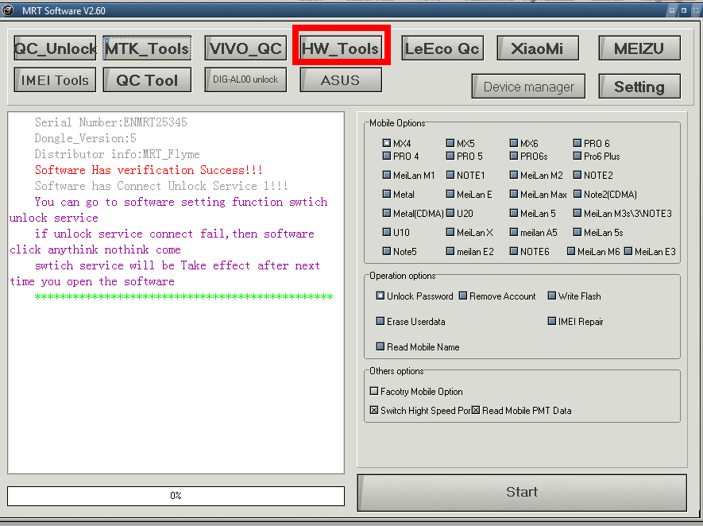Viewport: 703px width, 526px height.
Task: Click the Start button
Action: click(x=522, y=493)
